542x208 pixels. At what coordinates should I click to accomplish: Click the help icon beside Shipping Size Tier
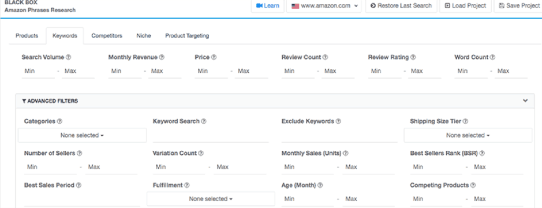click(465, 121)
